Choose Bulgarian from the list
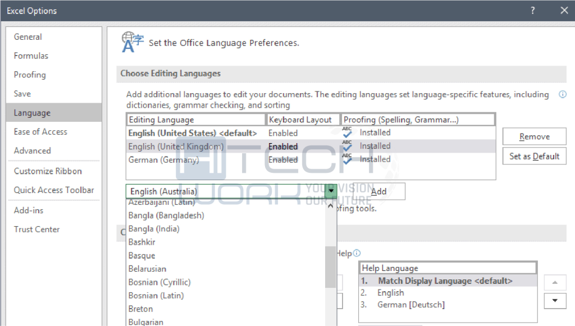575x326 pixels. click(x=226, y=322)
